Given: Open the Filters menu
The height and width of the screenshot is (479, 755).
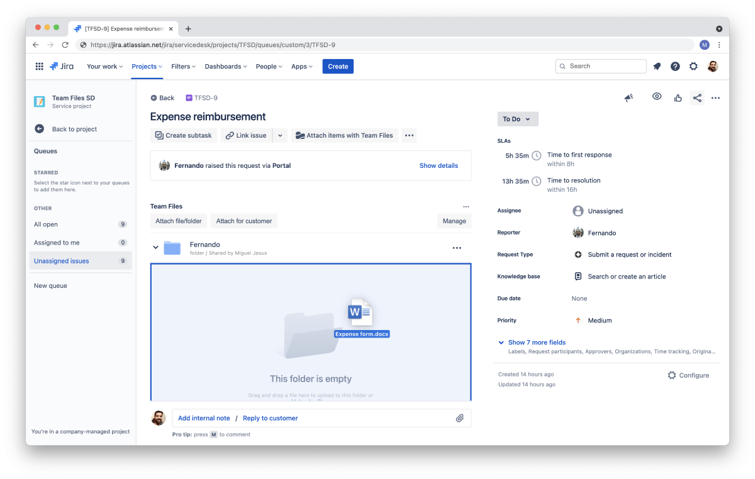Looking at the screenshot, I should (184, 67).
